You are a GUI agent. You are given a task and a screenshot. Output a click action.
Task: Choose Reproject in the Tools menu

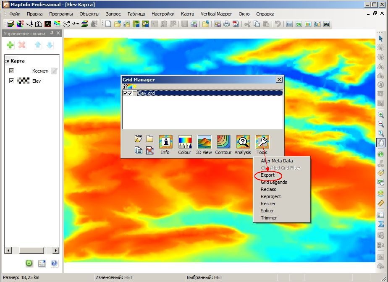pyautogui.click(x=271, y=196)
